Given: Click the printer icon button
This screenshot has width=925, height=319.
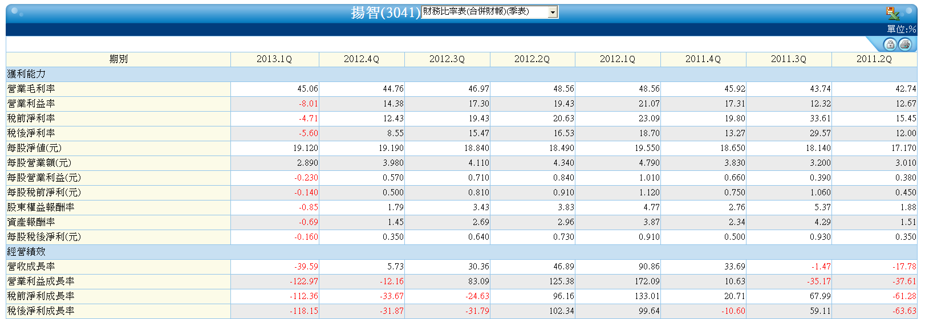Looking at the screenshot, I should click(905, 44).
